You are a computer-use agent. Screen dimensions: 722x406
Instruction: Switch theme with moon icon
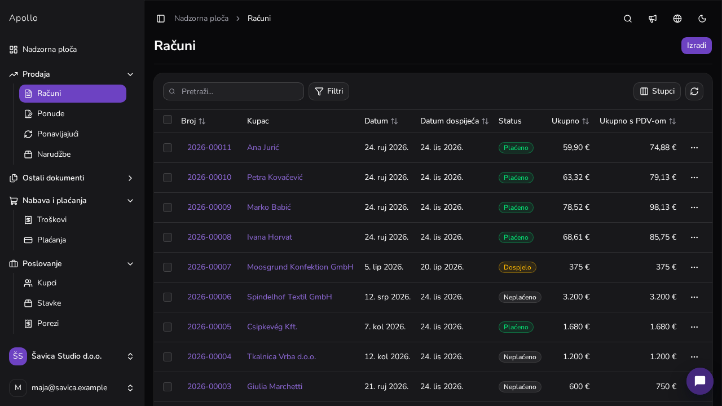pos(702,19)
